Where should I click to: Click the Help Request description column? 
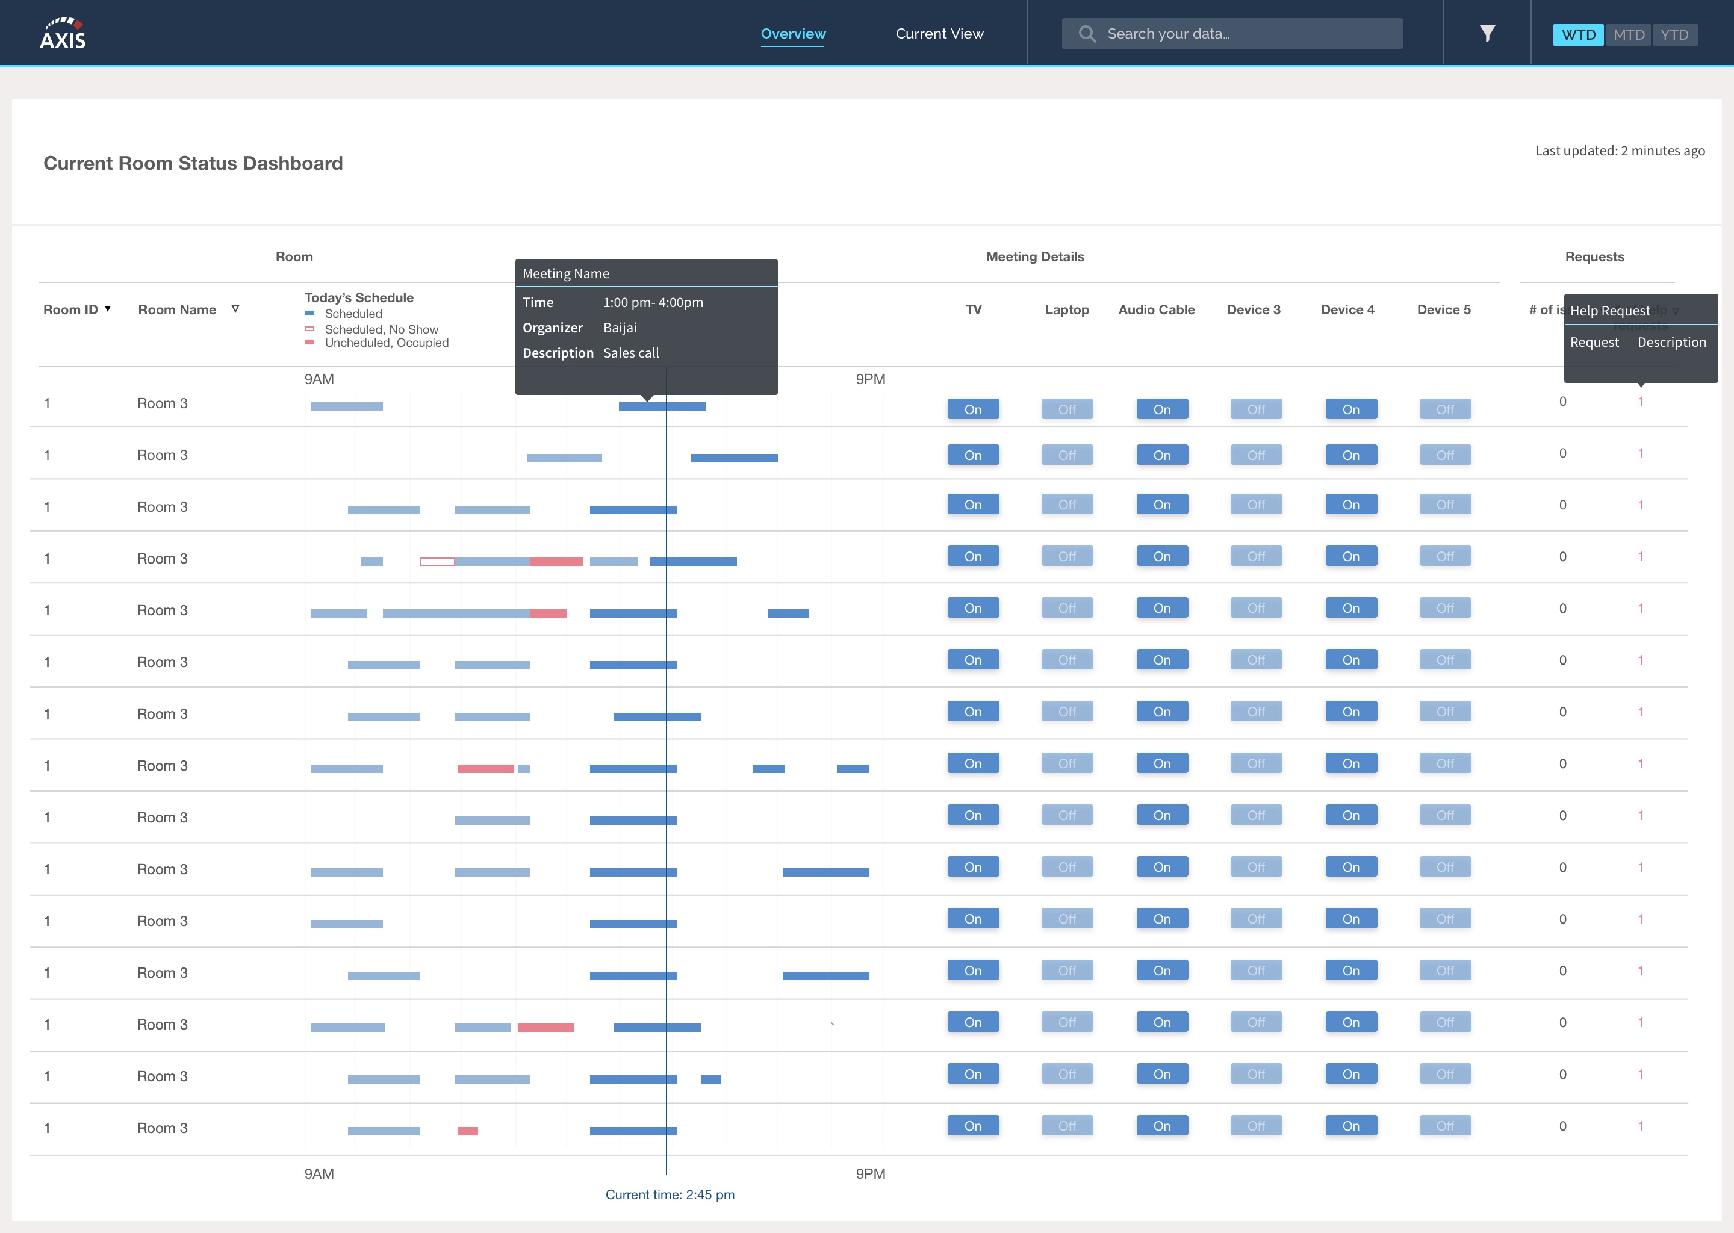tap(1671, 341)
